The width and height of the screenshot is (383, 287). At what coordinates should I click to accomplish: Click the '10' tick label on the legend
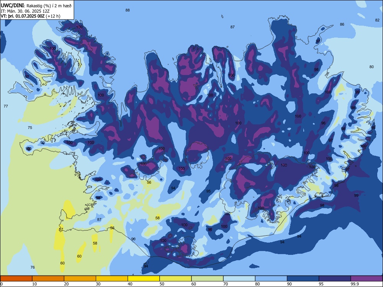[34, 284]
